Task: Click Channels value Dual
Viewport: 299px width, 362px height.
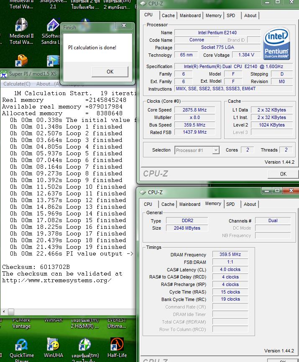Action: pos(273,220)
